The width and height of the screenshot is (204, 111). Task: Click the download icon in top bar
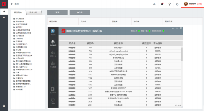154,4
